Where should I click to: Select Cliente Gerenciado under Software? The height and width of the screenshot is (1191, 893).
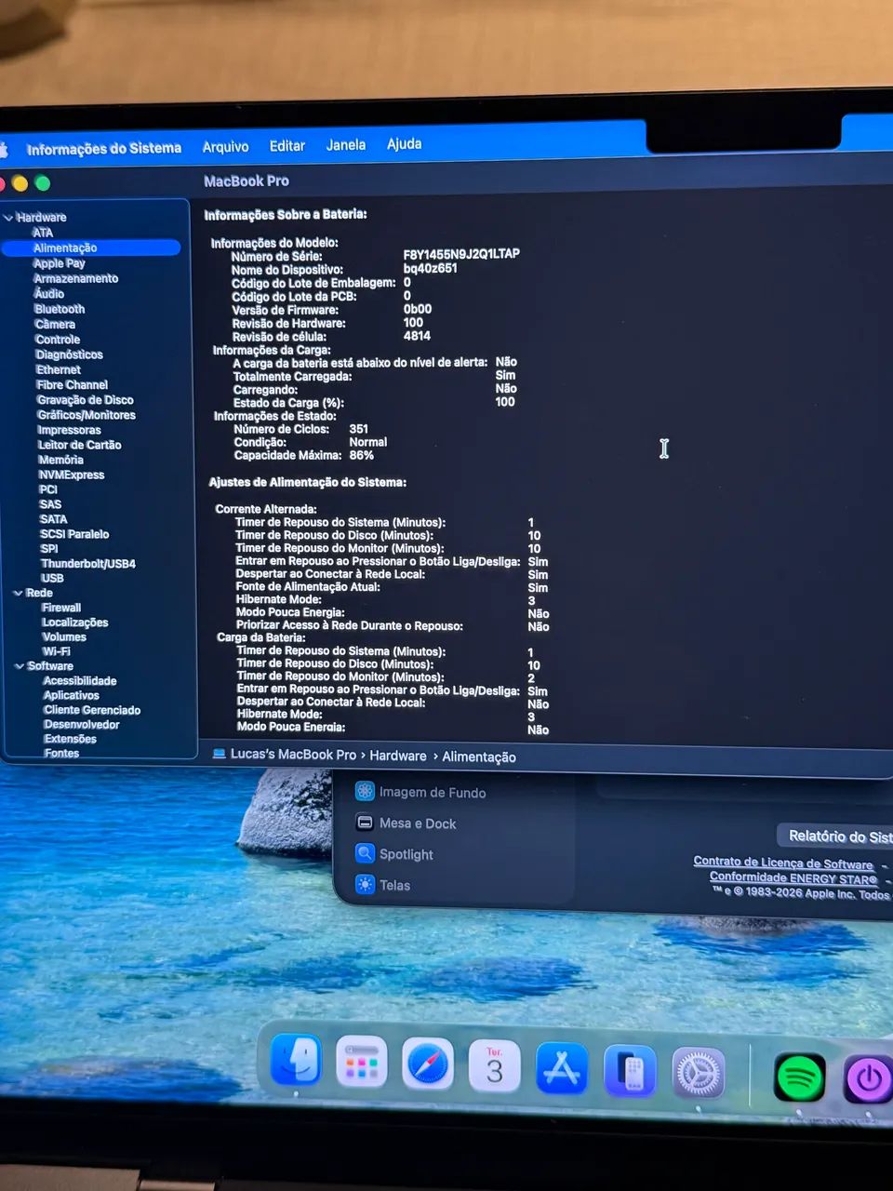click(92, 710)
